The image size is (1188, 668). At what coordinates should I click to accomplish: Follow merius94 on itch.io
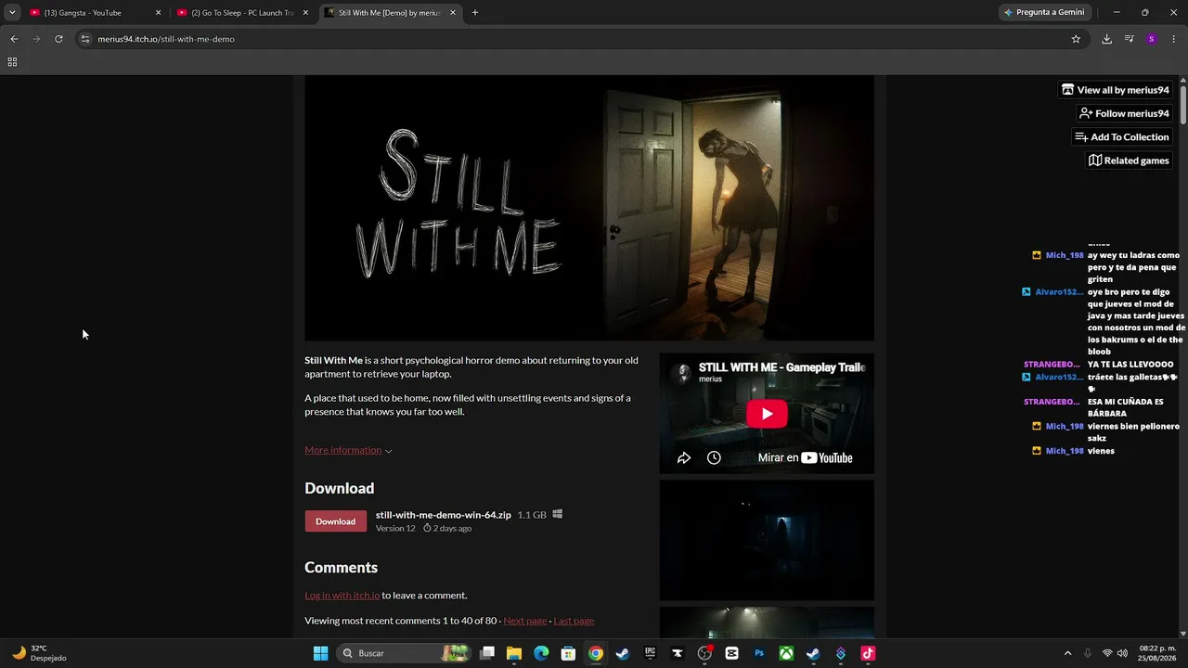tap(1124, 113)
